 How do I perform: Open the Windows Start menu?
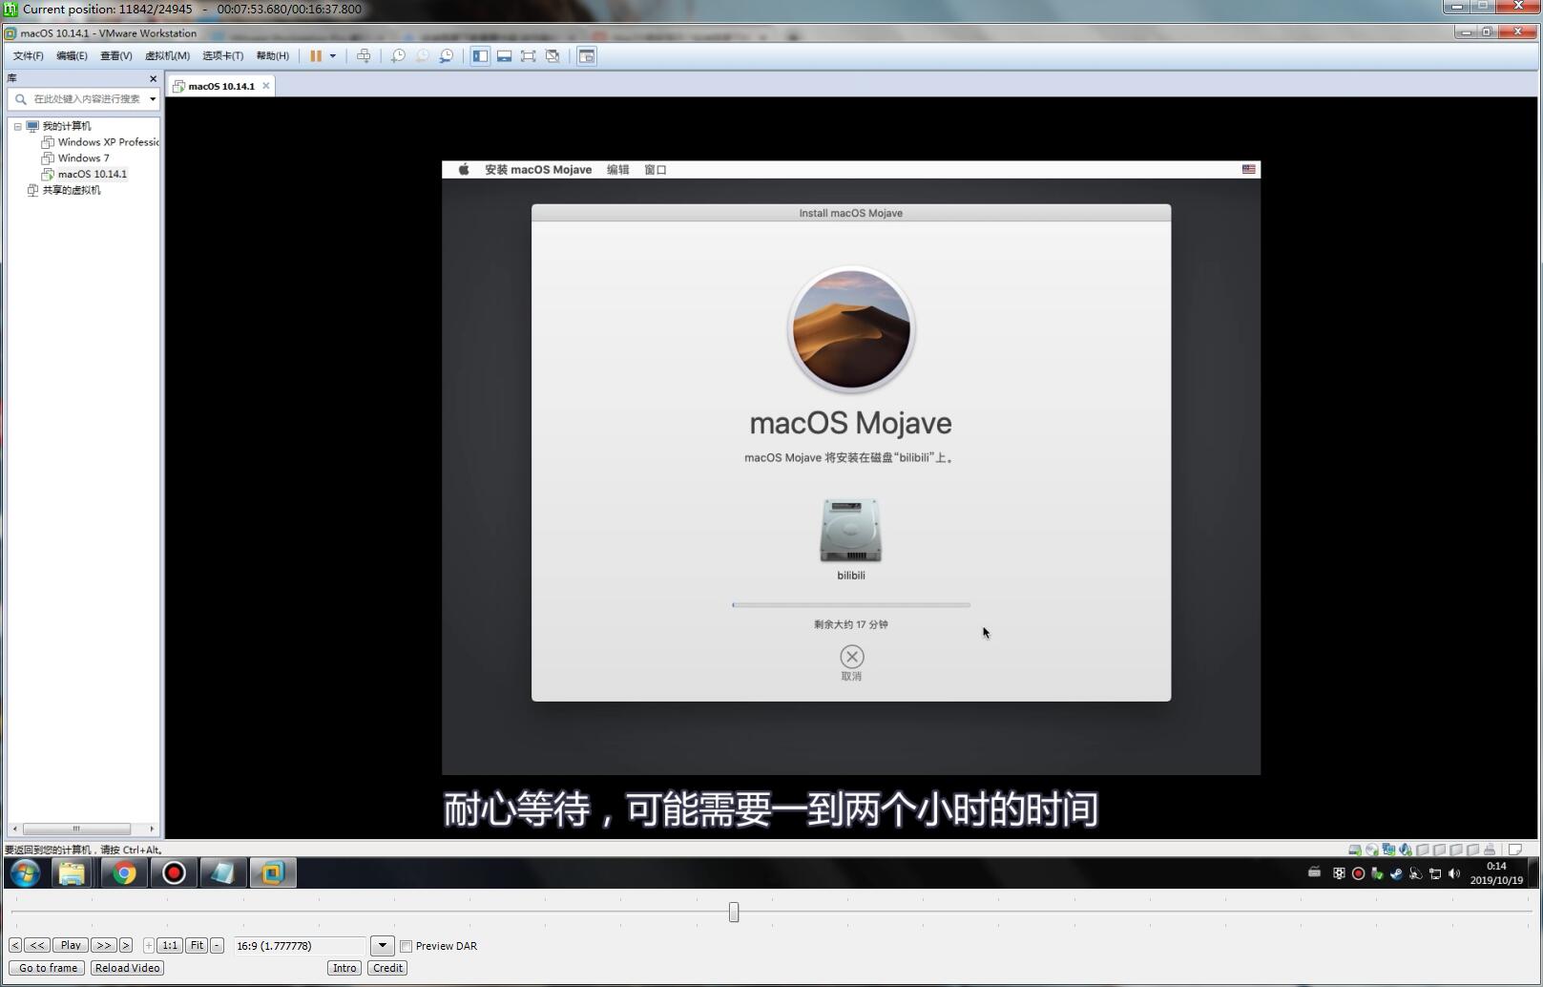click(x=25, y=872)
